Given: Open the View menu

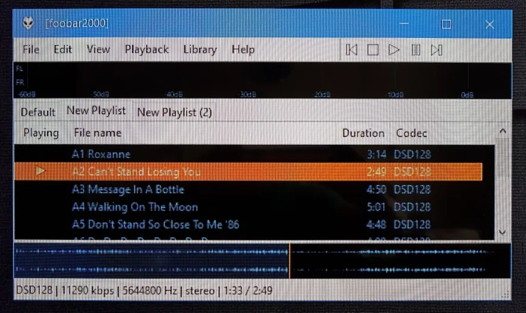Looking at the screenshot, I should coord(98,50).
